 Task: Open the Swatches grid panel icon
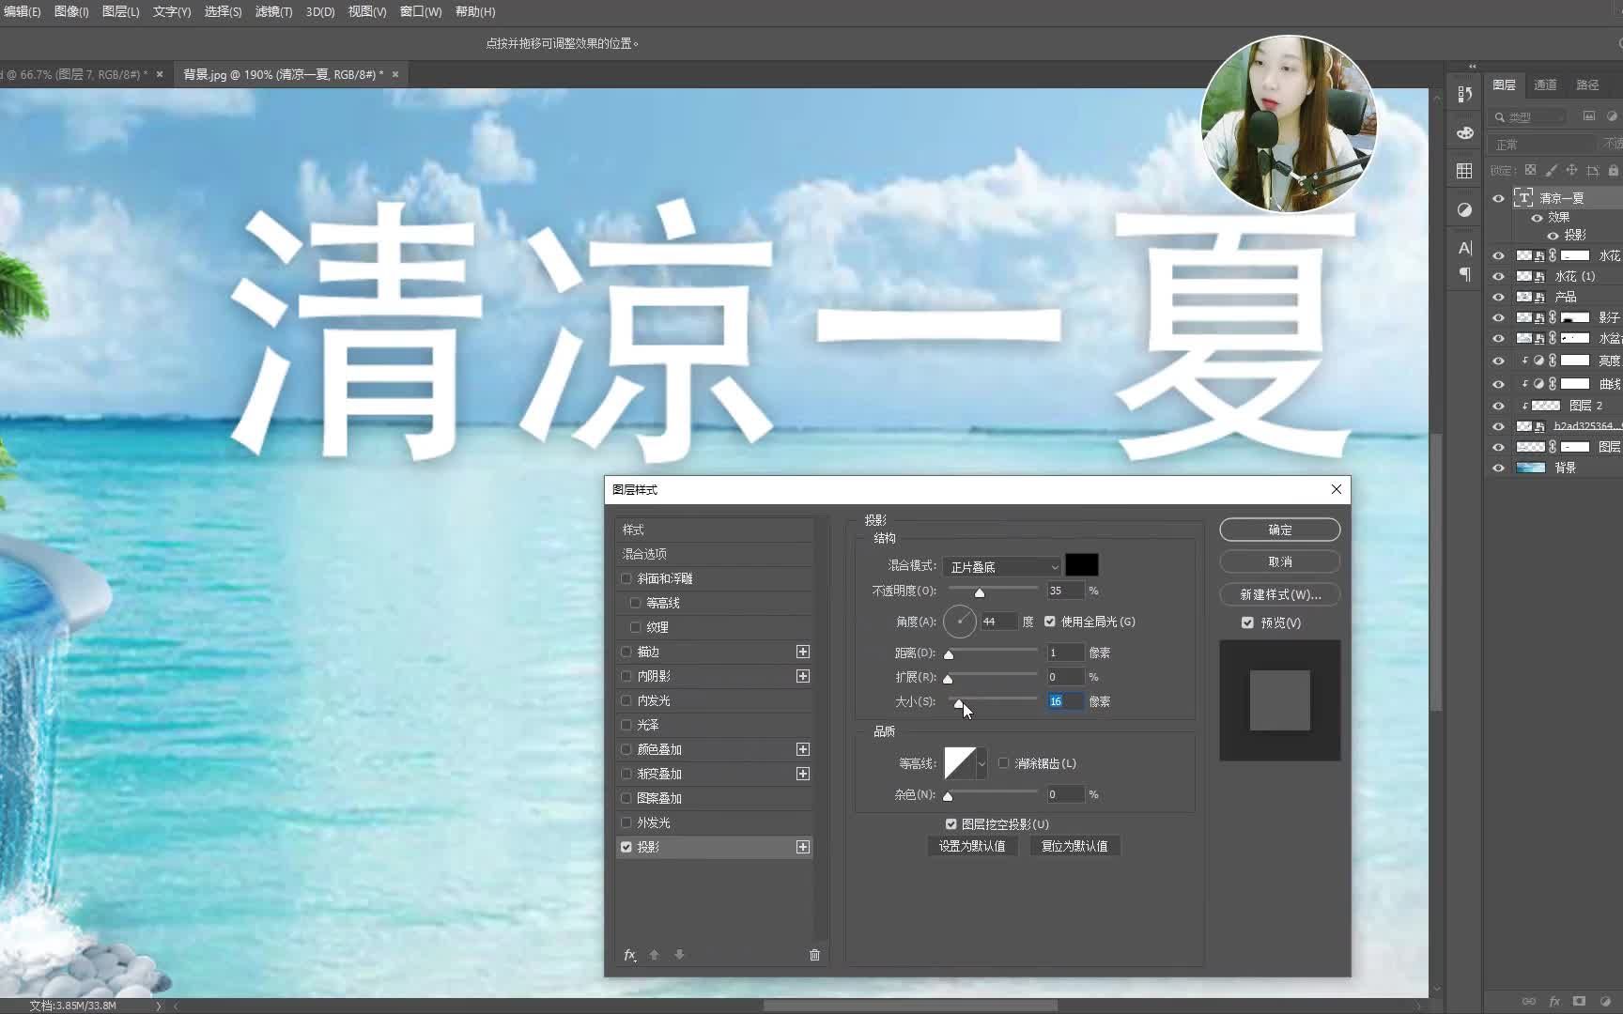tap(1464, 171)
